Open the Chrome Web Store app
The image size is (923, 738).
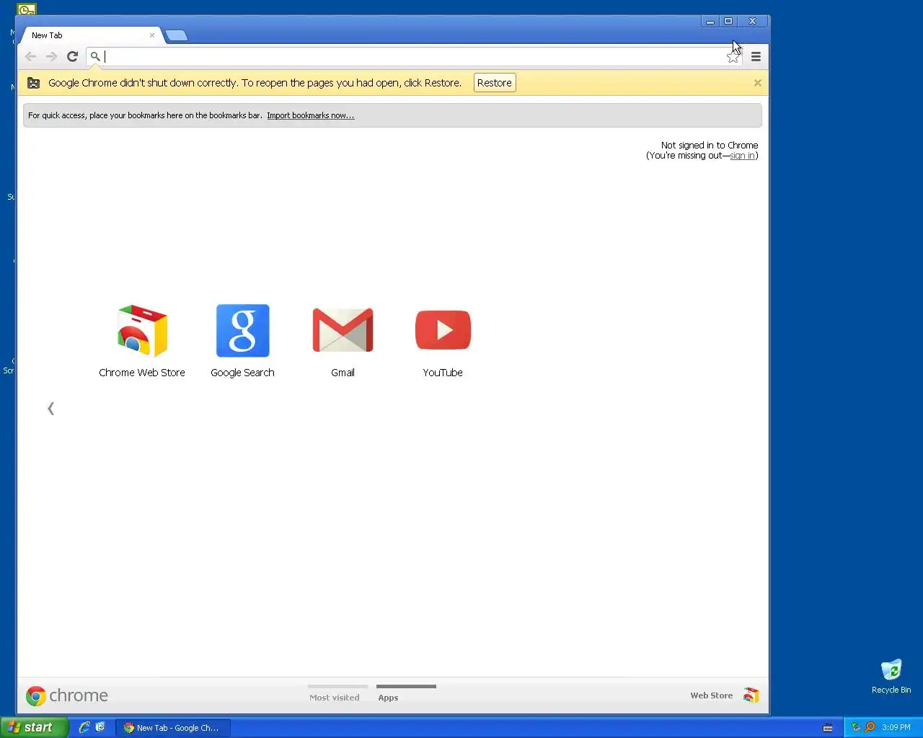[x=142, y=341]
